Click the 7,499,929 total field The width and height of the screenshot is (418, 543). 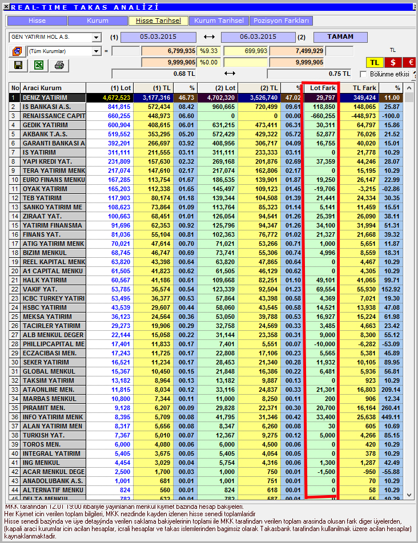[297, 51]
